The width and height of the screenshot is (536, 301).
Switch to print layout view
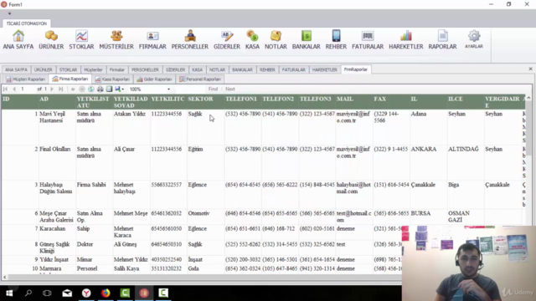coord(109,89)
